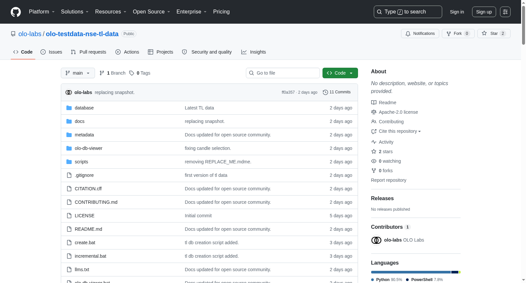Viewport: 526px width, 283px height.
Task: Click the stars icon in About section
Action: coord(374,152)
